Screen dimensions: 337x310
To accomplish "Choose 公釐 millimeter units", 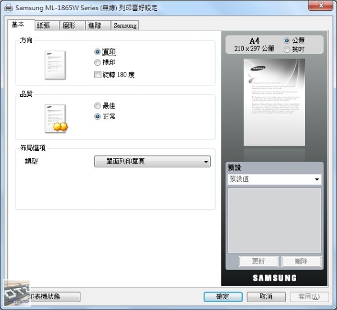I will pos(294,41).
